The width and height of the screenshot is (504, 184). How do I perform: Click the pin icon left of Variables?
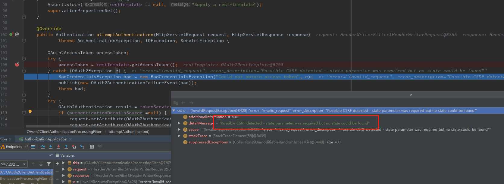click(x=51, y=155)
